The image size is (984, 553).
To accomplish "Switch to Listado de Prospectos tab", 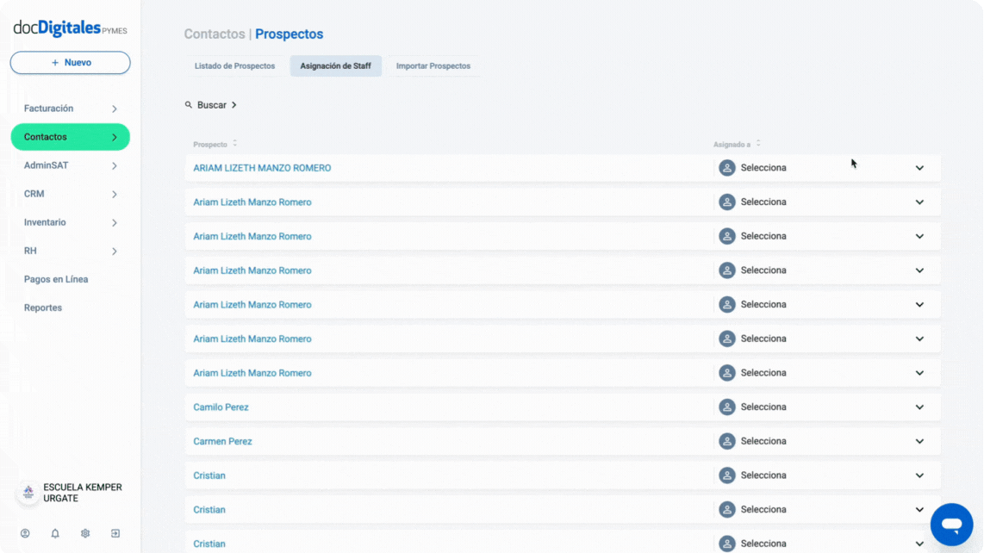I will (234, 66).
